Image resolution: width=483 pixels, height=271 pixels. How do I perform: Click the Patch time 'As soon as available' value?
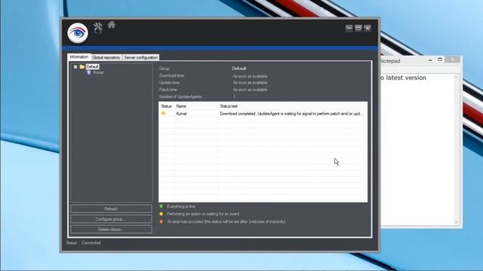coord(250,90)
